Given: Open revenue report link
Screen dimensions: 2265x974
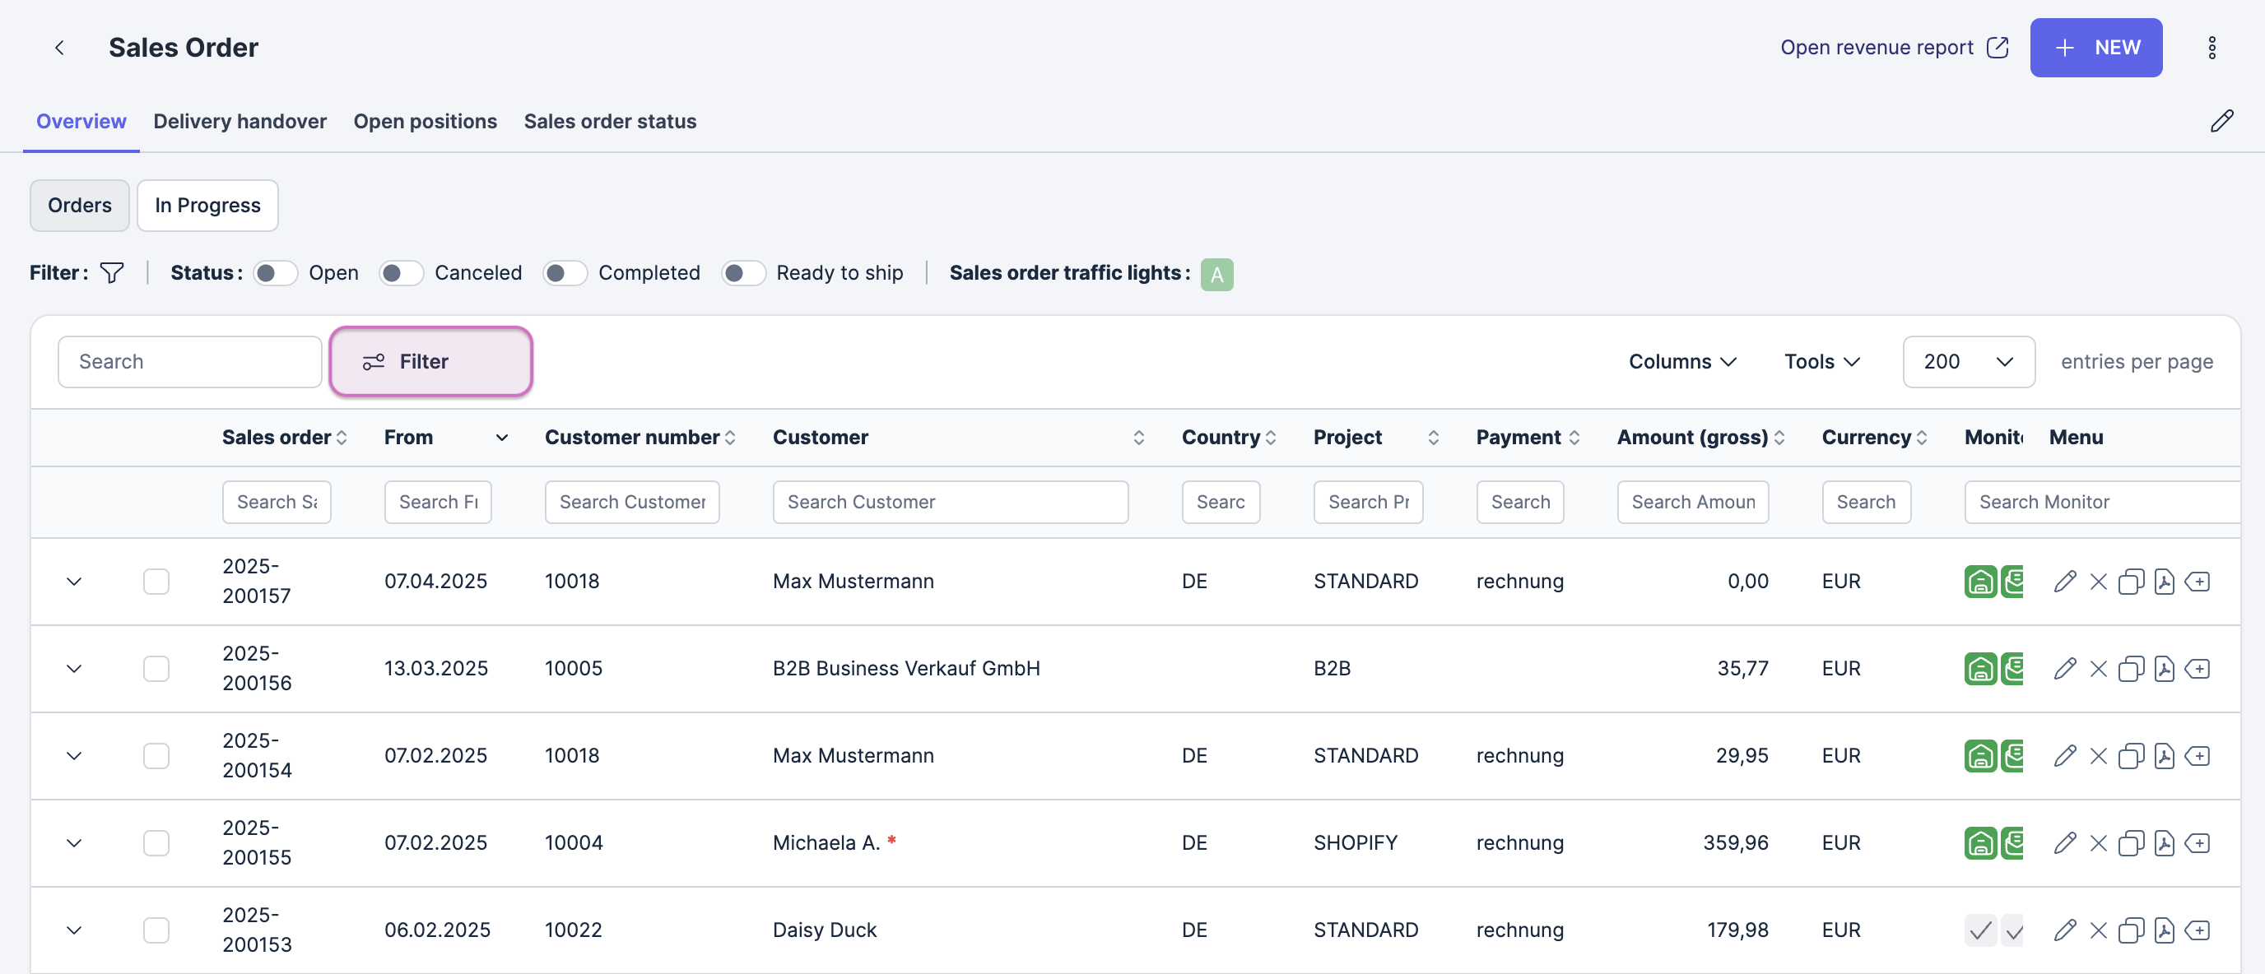Looking at the screenshot, I should [1893, 48].
